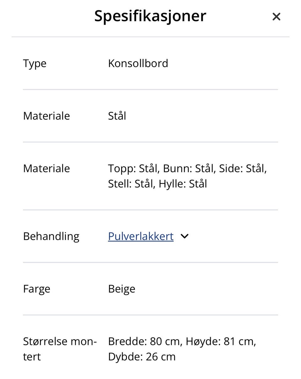Click the 'Stell: Stål' text

click(131, 184)
